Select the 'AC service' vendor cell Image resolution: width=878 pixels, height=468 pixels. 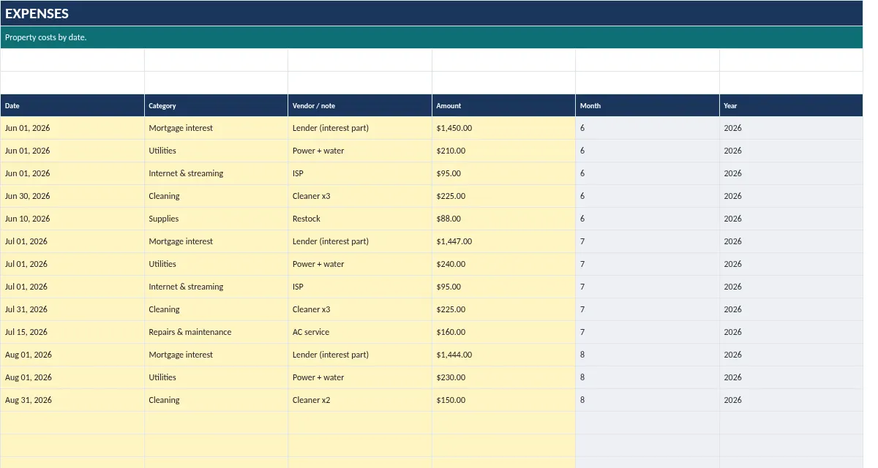point(360,332)
